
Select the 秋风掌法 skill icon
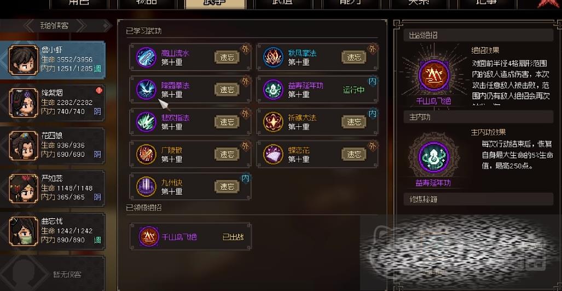click(x=273, y=57)
